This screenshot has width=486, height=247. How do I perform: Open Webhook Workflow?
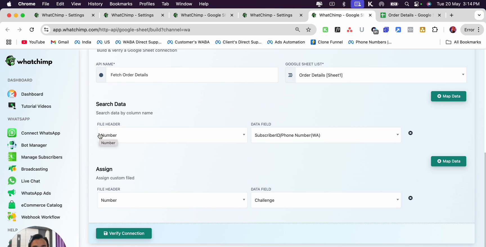[34, 217]
